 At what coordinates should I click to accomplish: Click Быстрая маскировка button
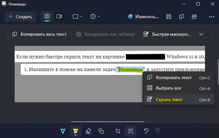coord(167,34)
